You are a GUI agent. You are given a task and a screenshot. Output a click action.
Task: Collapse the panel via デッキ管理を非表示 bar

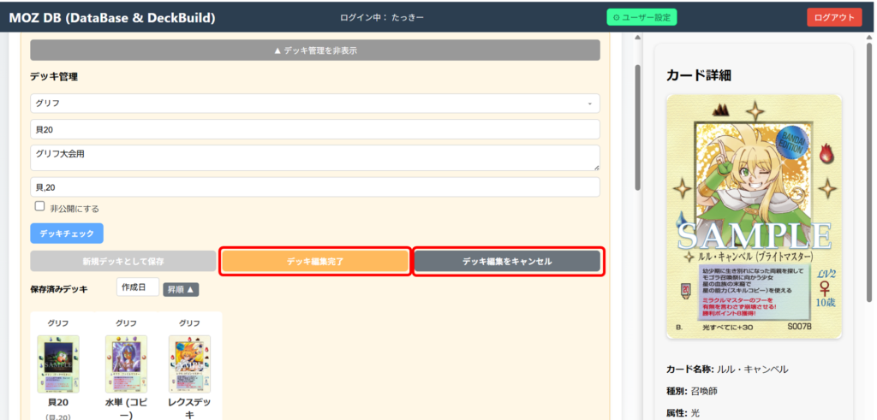pos(314,50)
